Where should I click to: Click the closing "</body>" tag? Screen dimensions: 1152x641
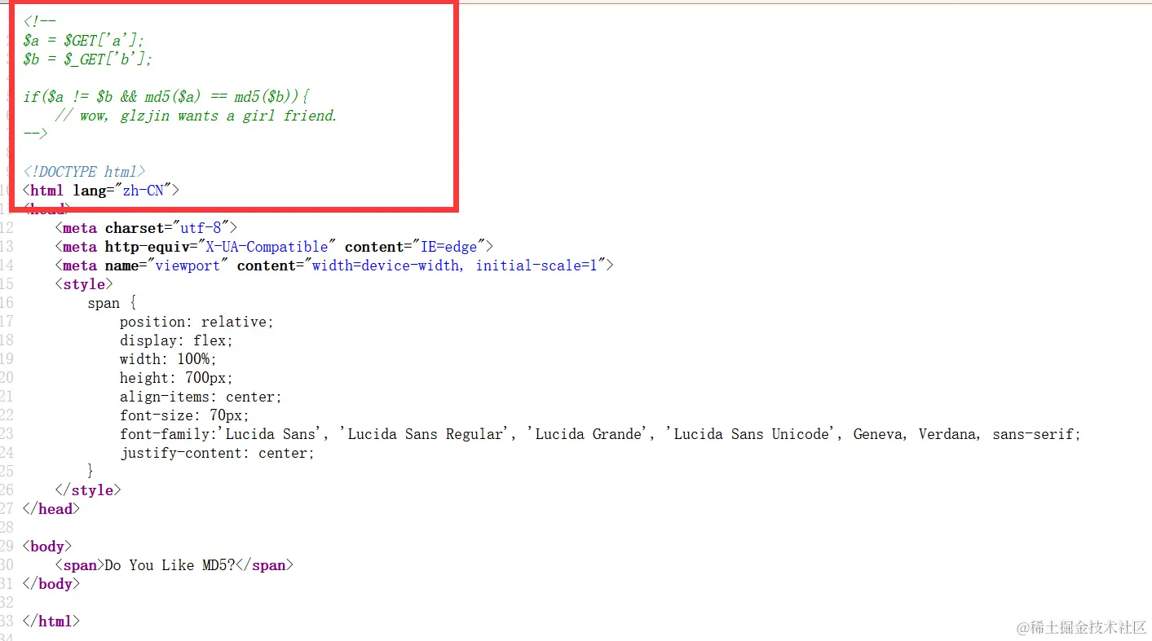(x=51, y=583)
